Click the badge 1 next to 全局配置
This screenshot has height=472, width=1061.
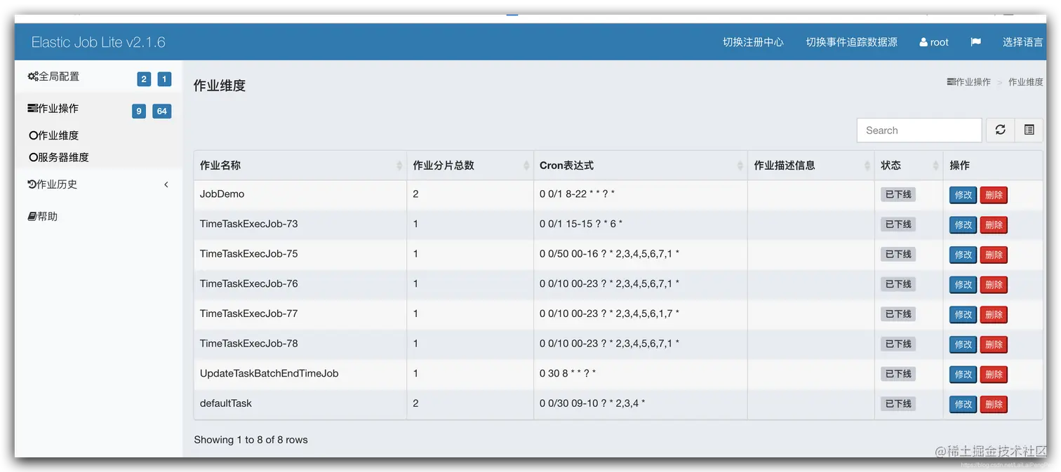[164, 79]
